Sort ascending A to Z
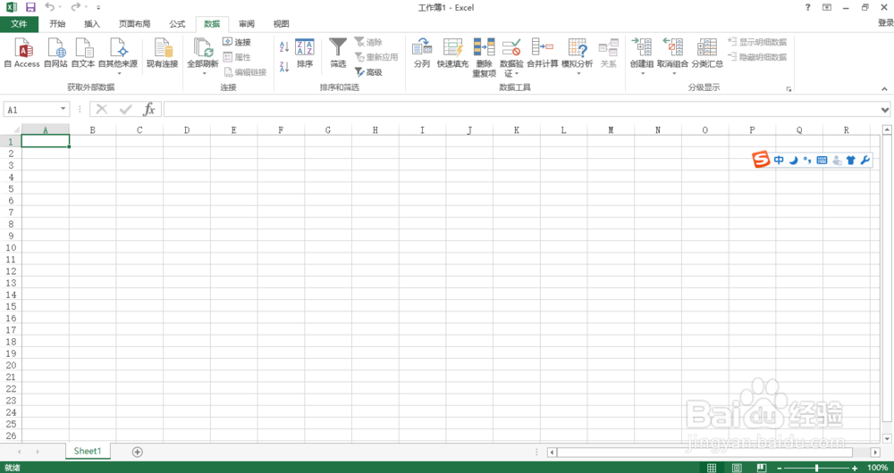The width and height of the screenshot is (894, 473). [284, 46]
